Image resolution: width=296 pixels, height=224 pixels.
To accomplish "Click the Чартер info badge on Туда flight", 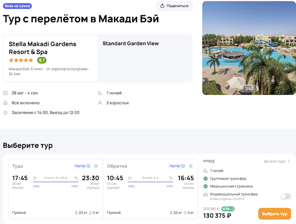I will pos(82,166).
